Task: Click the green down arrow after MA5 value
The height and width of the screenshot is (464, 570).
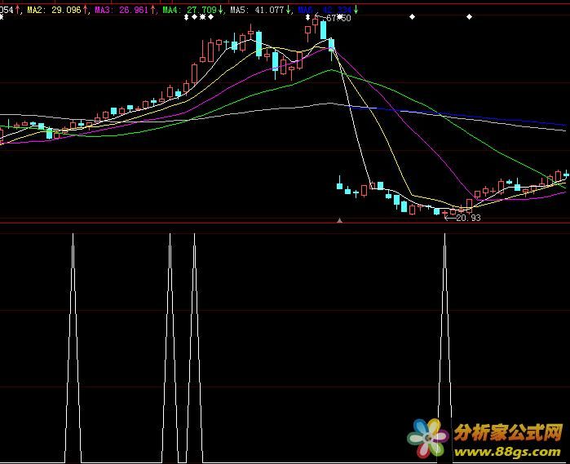Action: click(289, 10)
